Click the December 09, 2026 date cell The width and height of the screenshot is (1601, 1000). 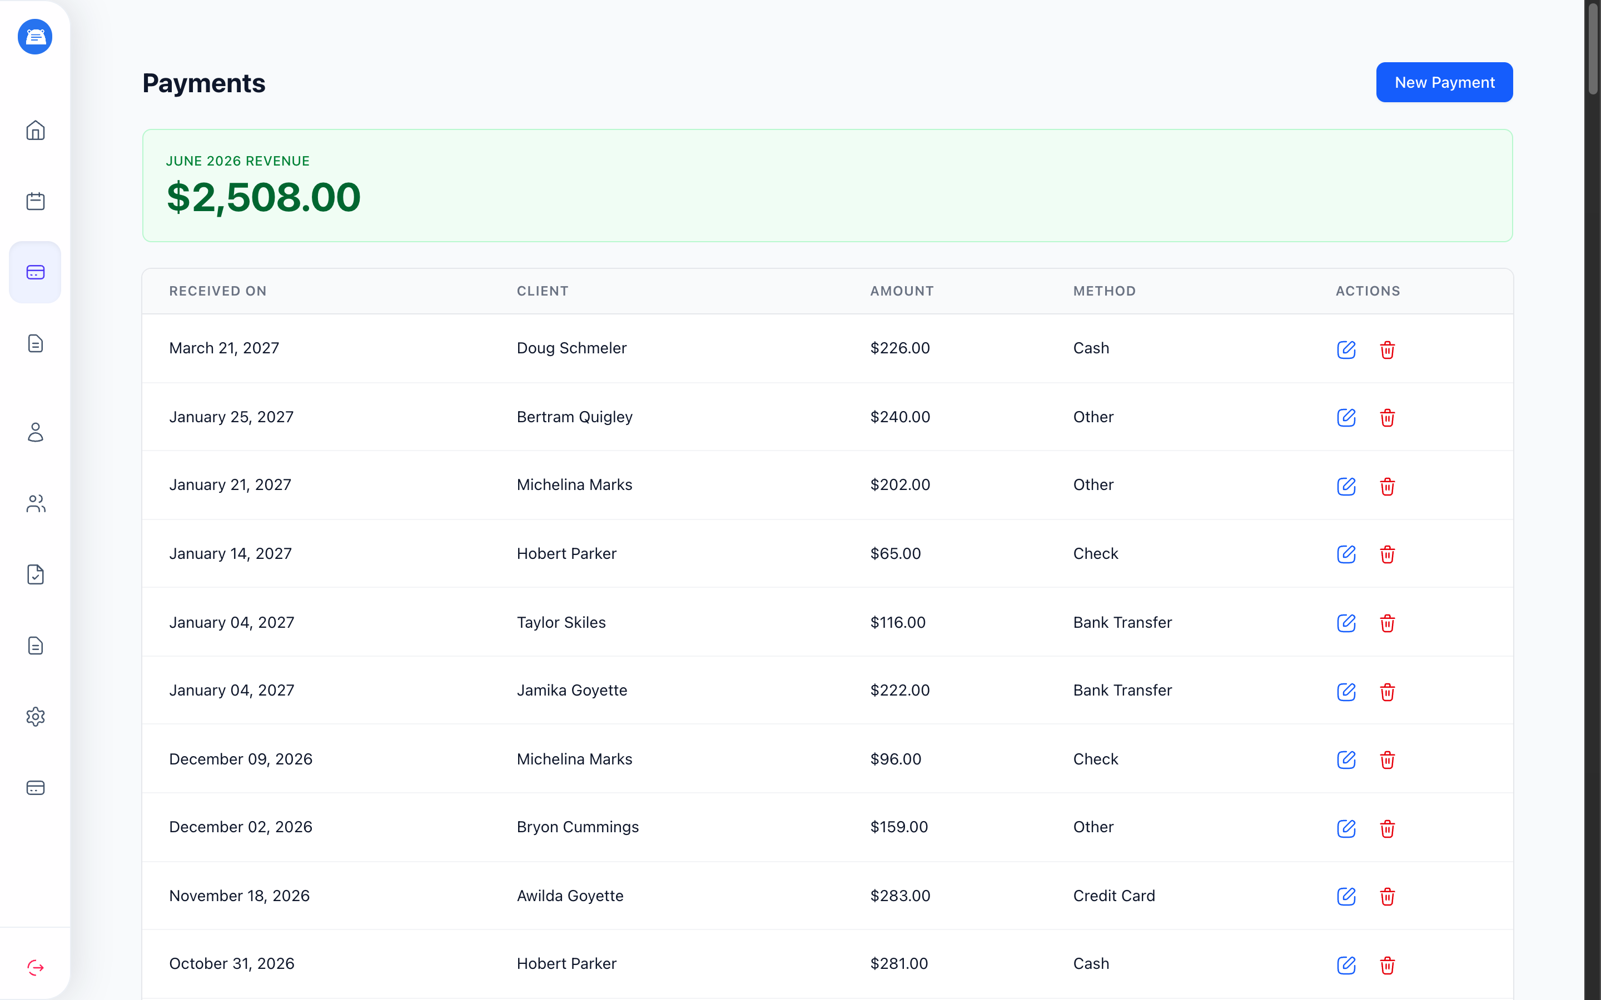241,759
